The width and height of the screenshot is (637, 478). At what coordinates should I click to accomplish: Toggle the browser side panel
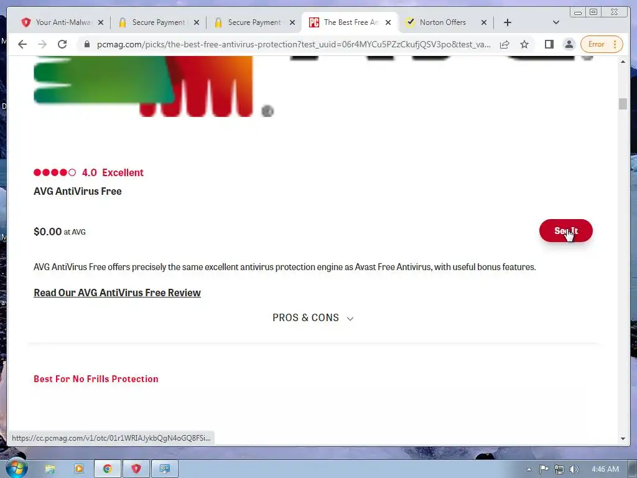point(549,44)
